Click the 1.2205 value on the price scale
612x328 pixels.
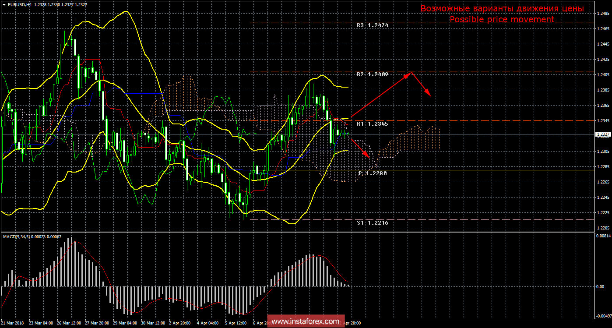pos(604,228)
